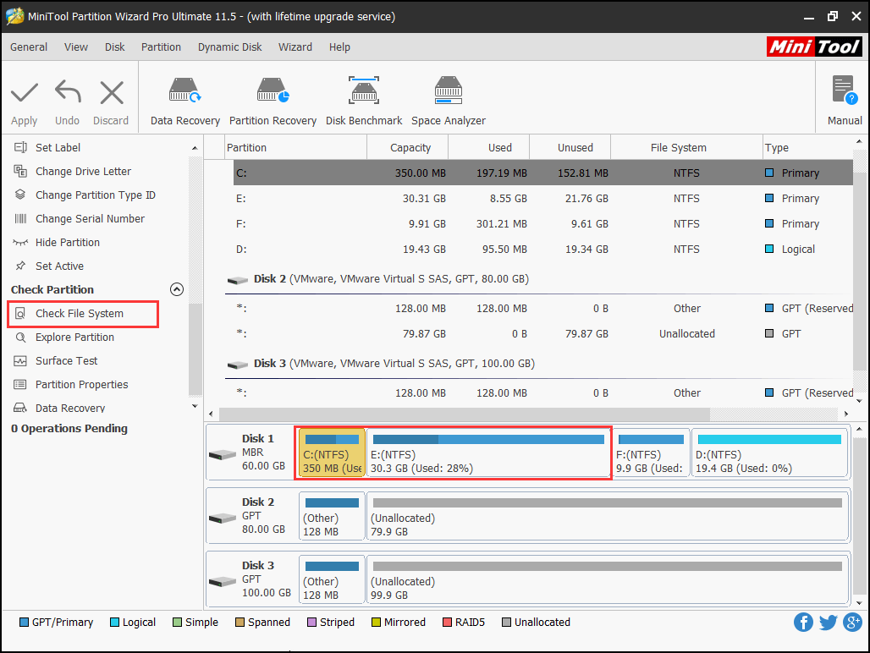
Task: Select the C:(NTFS) block on Disk 1
Action: (x=332, y=453)
